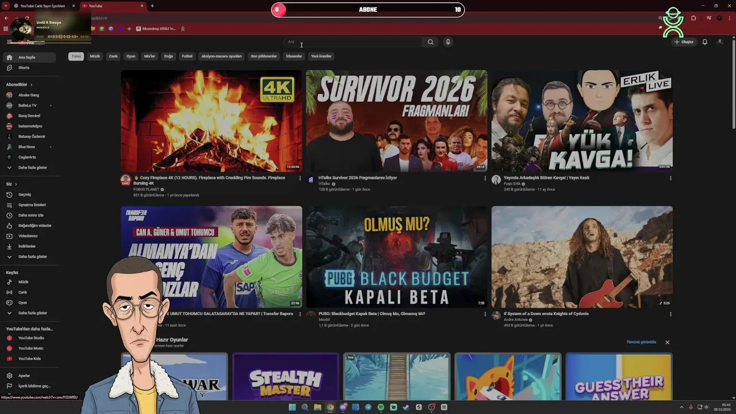
Task: Click the Ara search input field
Action: click(x=354, y=42)
